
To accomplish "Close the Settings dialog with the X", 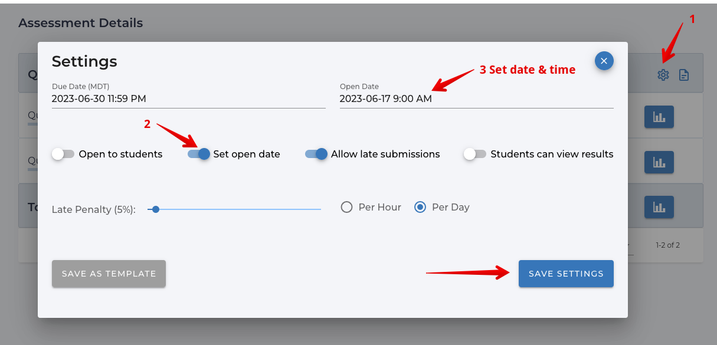I will pos(604,61).
